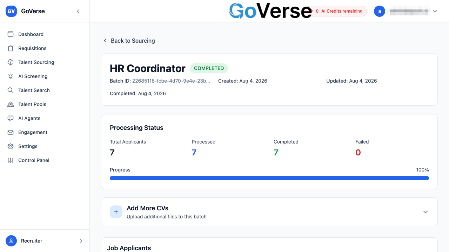The height and width of the screenshot is (252, 449).
Task: Click the Talent Search magnifier icon
Action: click(x=11, y=90)
